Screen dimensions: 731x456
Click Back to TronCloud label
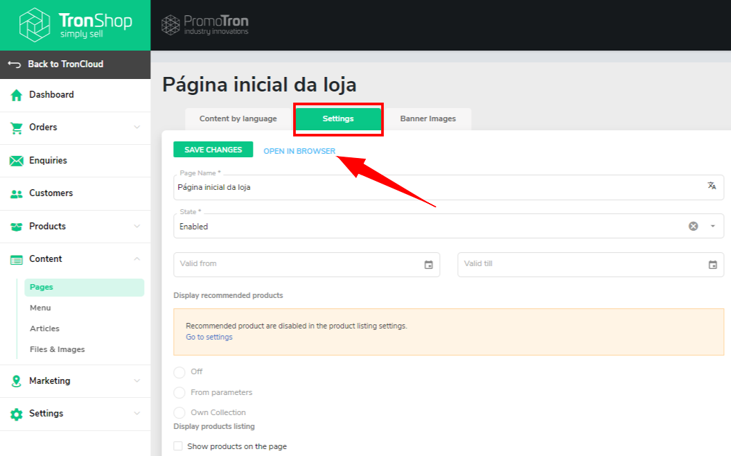65,64
